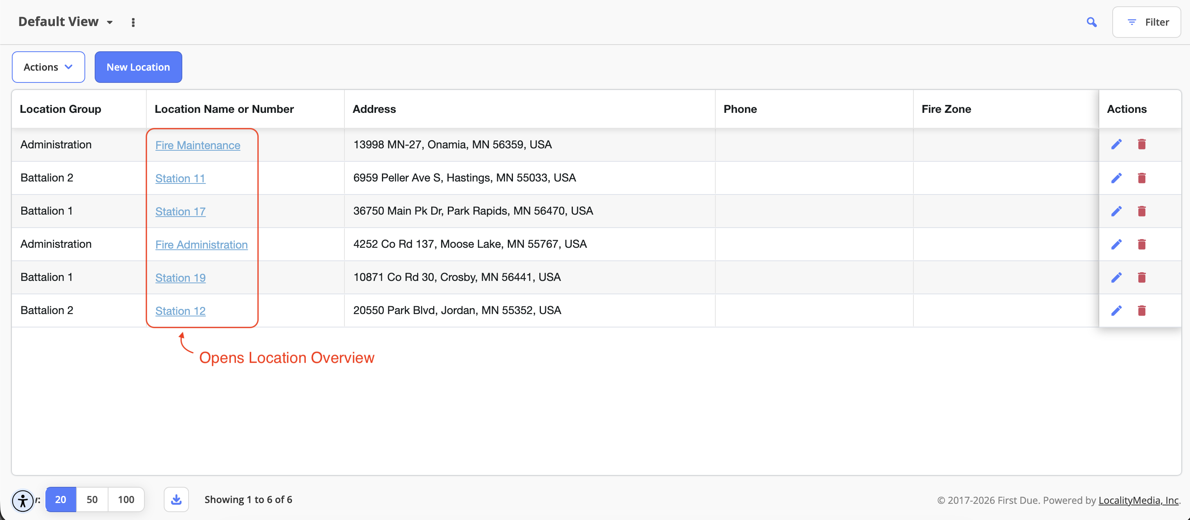This screenshot has width=1190, height=520.
Task: Edit the Fire Administration row
Action: [1117, 244]
